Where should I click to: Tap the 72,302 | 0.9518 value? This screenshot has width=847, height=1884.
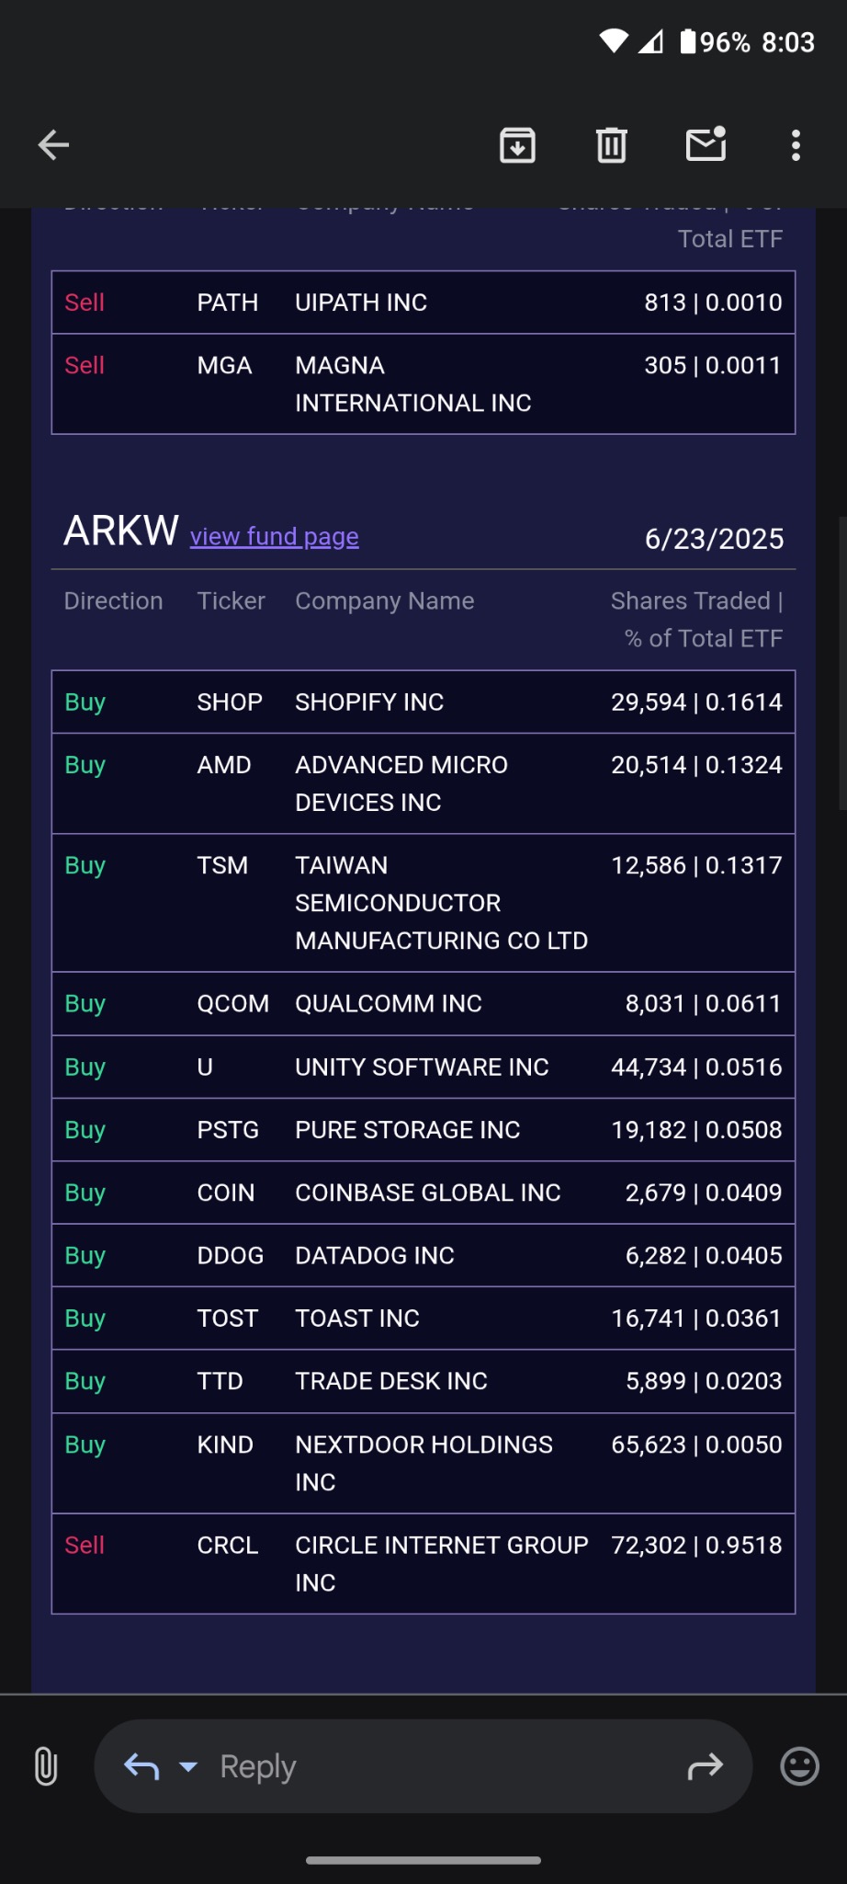697,1546
